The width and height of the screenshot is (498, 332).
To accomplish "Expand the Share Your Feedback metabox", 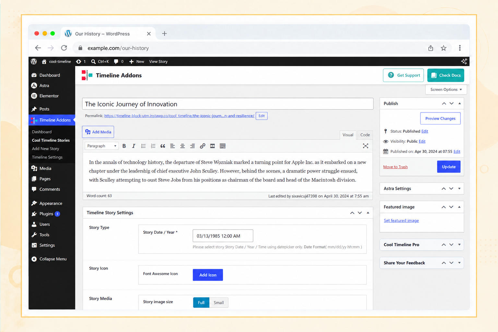I will click(x=459, y=263).
